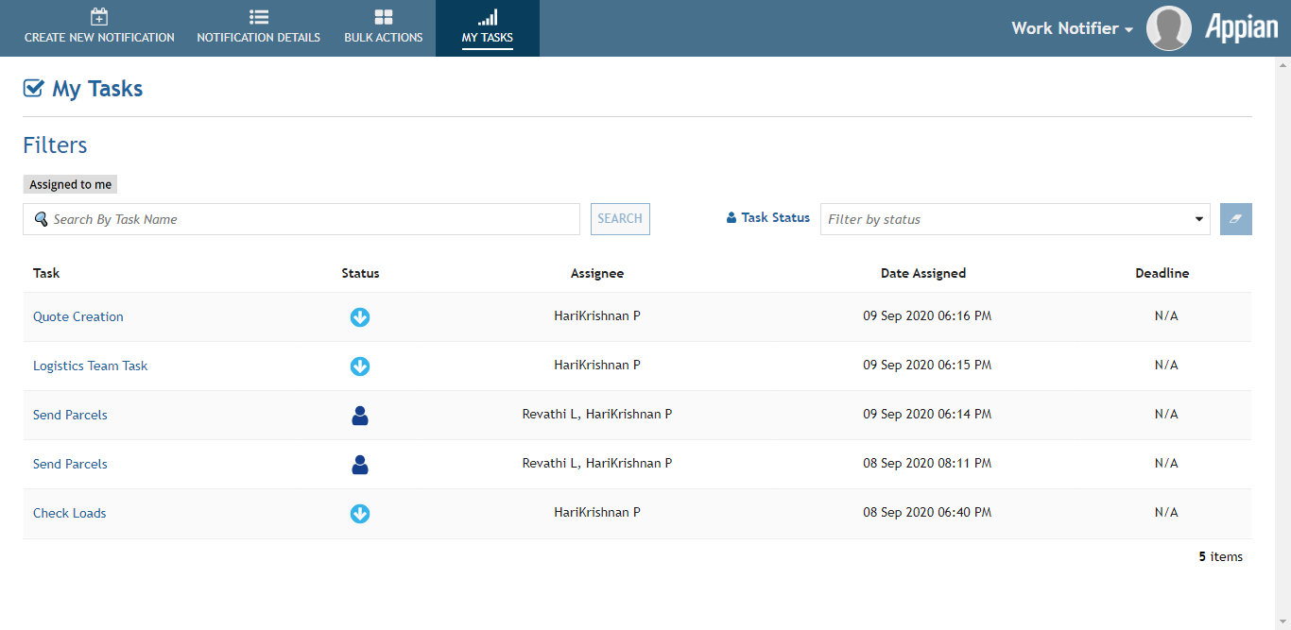This screenshot has height=630, width=1291.
Task: Click the Notification Details list icon
Action: [x=258, y=17]
